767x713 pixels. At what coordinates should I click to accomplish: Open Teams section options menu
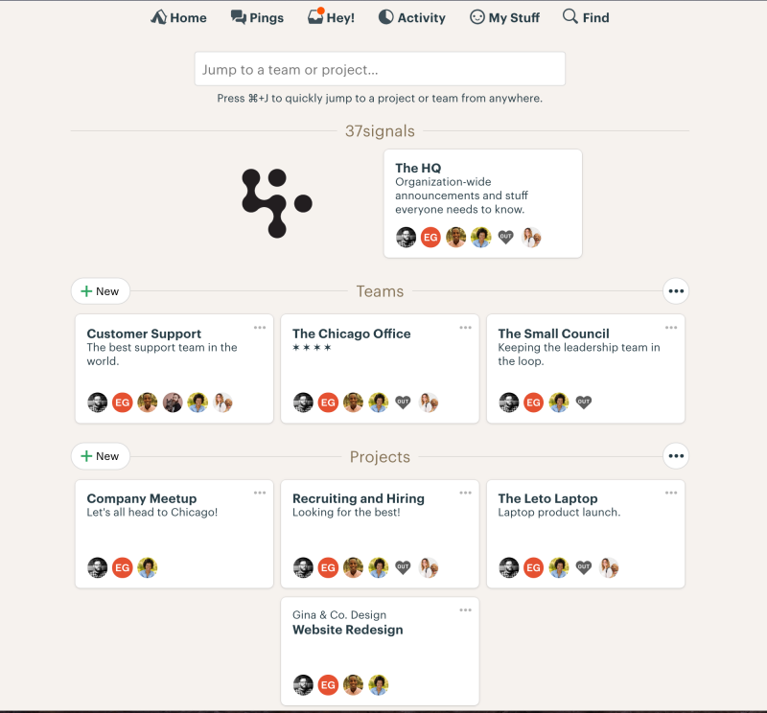pyautogui.click(x=676, y=291)
